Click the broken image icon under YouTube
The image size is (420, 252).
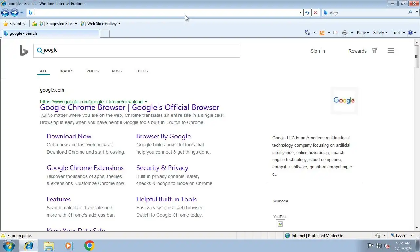[x=280, y=224]
